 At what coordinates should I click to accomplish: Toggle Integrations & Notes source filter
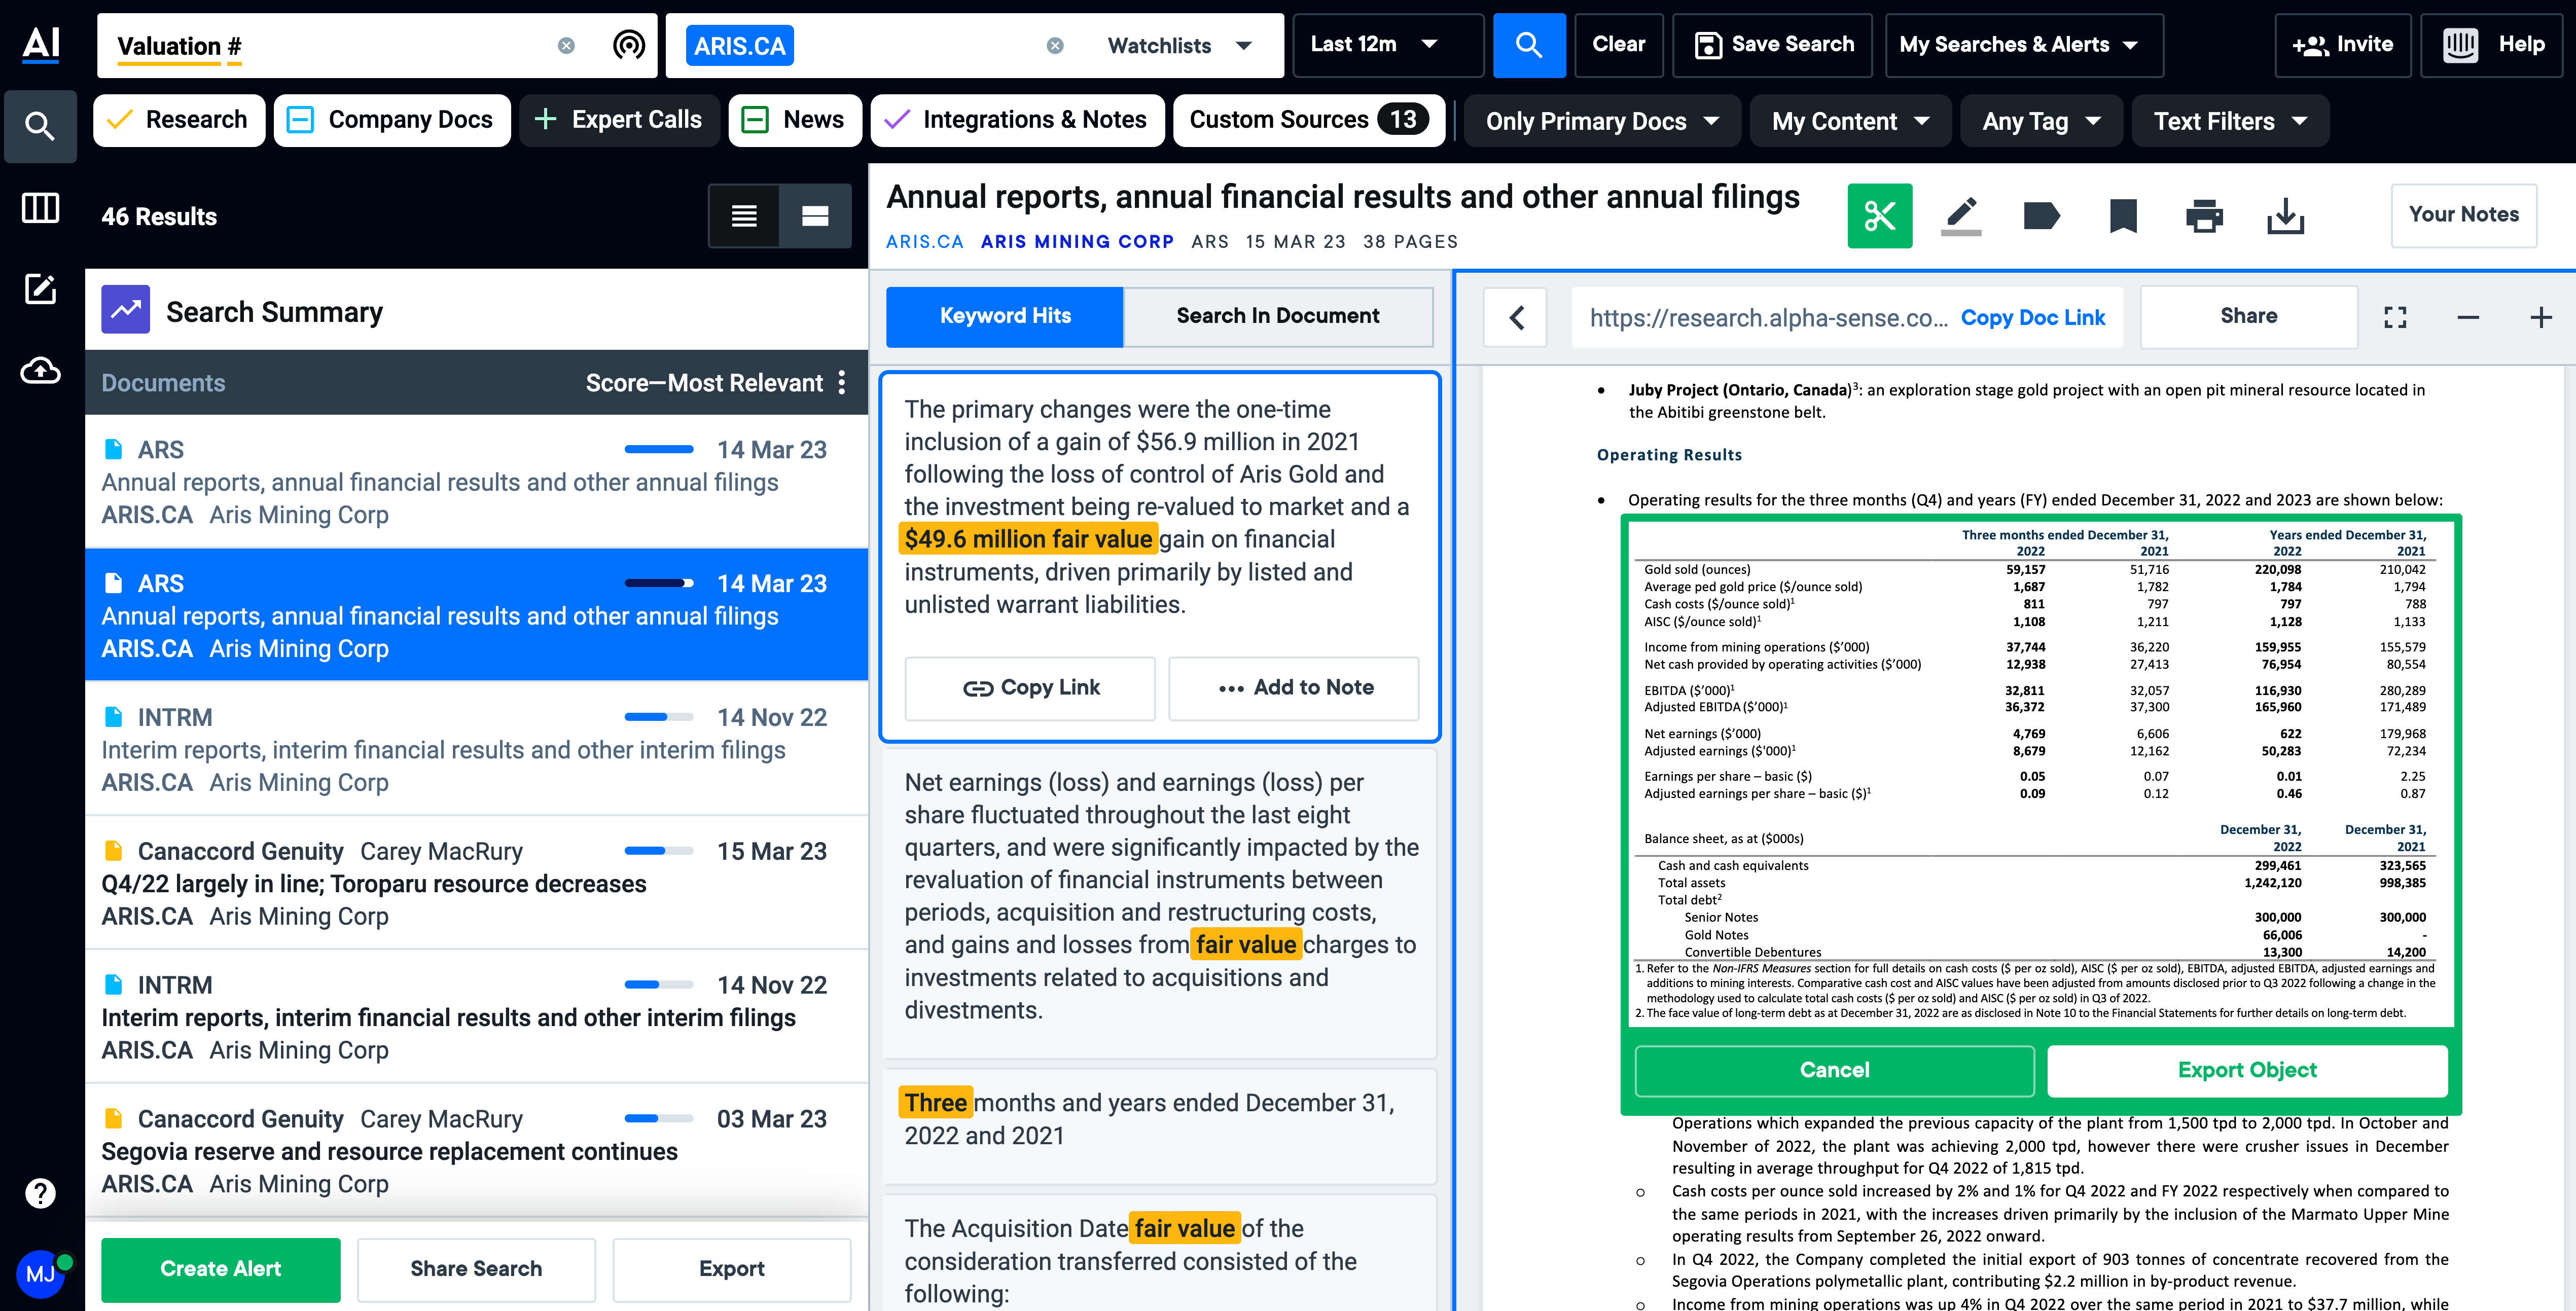pyautogui.click(x=1017, y=120)
